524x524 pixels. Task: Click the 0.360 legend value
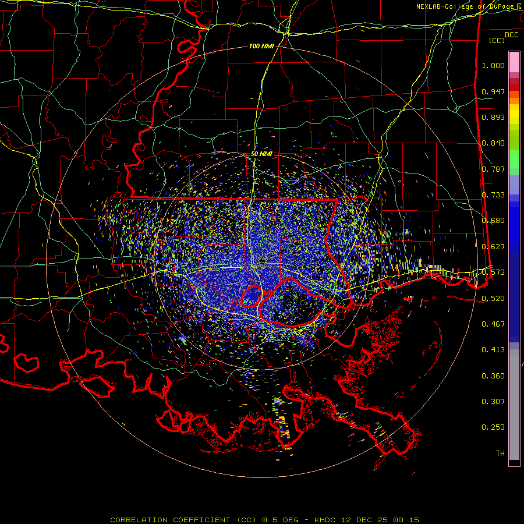coord(493,376)
